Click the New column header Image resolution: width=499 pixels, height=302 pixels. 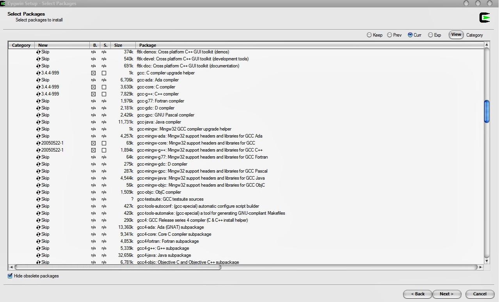(62, 45)
